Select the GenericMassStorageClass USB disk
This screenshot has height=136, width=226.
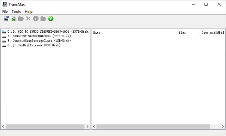tap(36, 41)
